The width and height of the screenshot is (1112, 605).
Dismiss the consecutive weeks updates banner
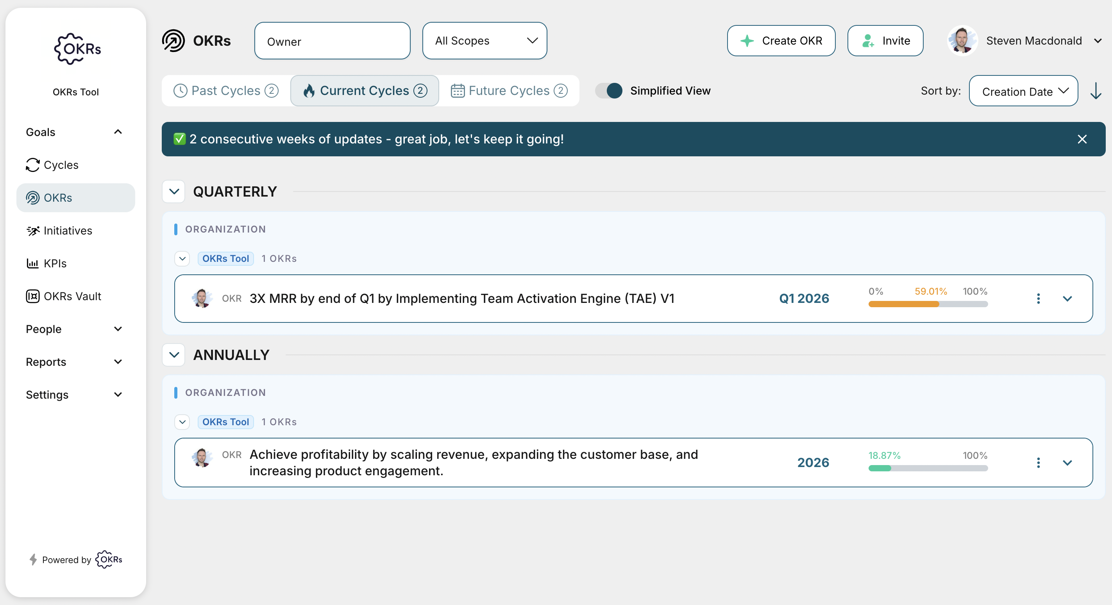pos(1082,139)
